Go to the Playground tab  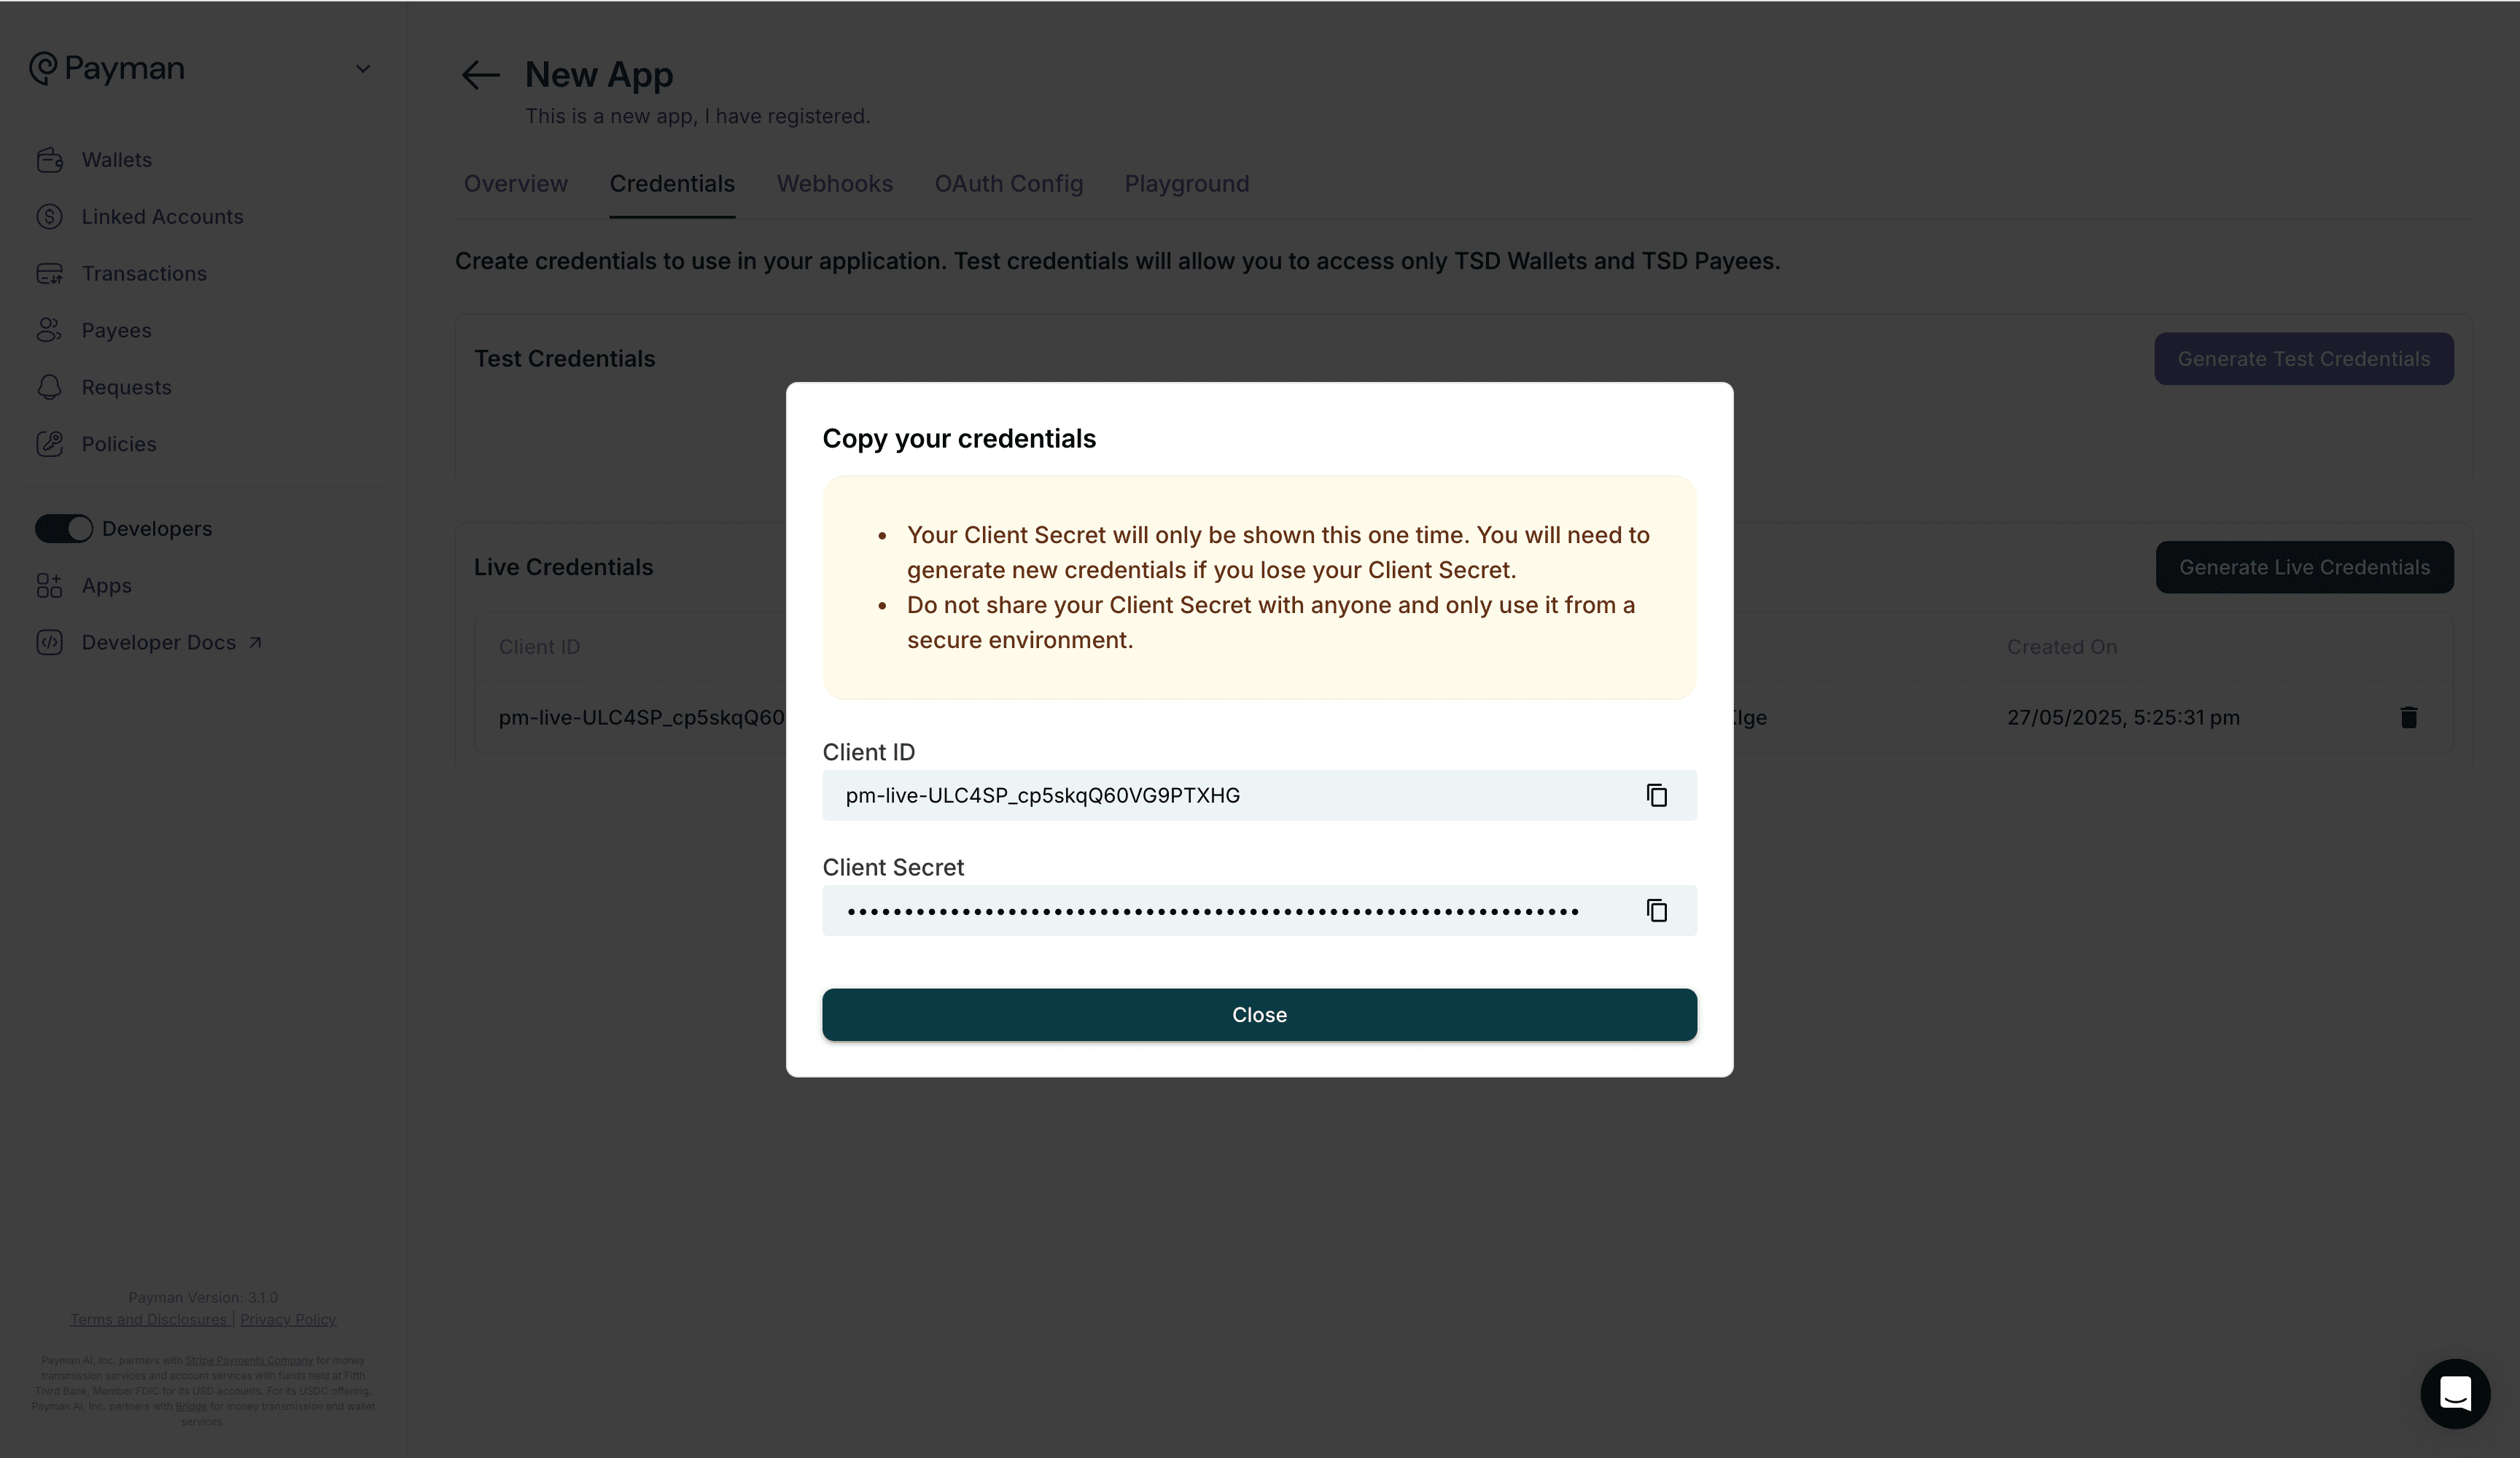[1186, 184]
